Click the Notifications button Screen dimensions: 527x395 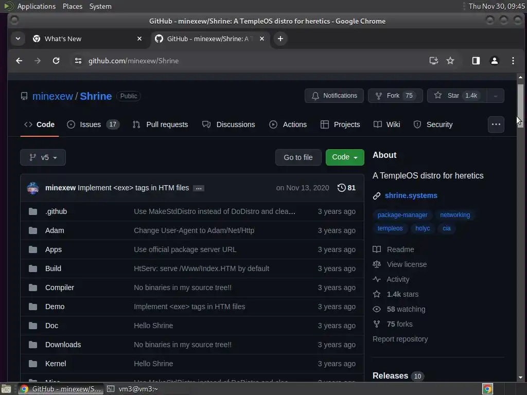[334, 96]
